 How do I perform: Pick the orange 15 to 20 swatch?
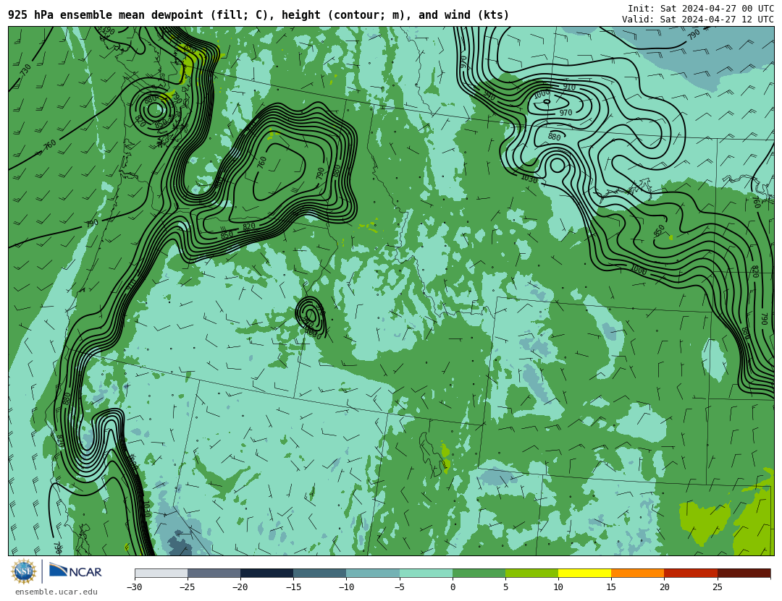pos(638,574)
